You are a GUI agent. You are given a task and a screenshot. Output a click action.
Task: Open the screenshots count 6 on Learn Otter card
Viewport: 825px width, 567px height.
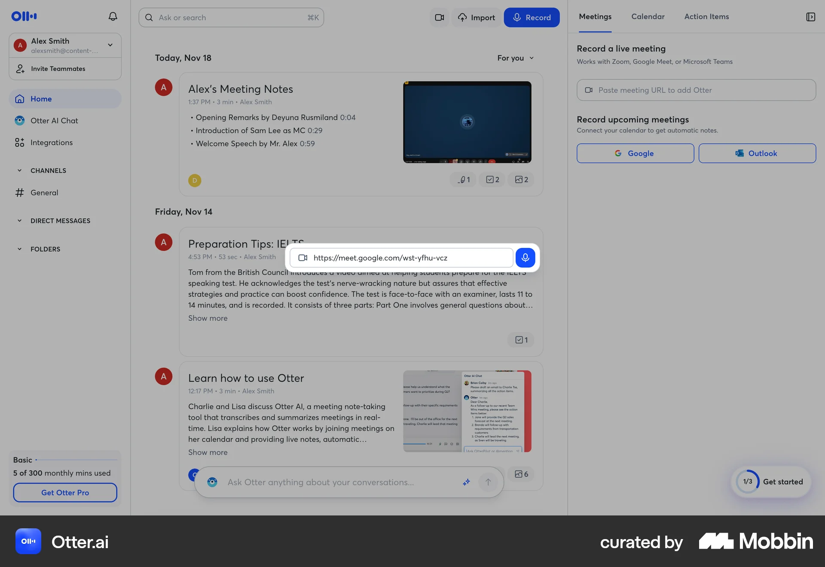(521, 474)
